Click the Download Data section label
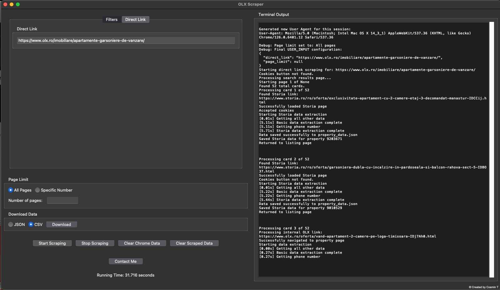Screen dimensions: 500x290 (22, 214)
